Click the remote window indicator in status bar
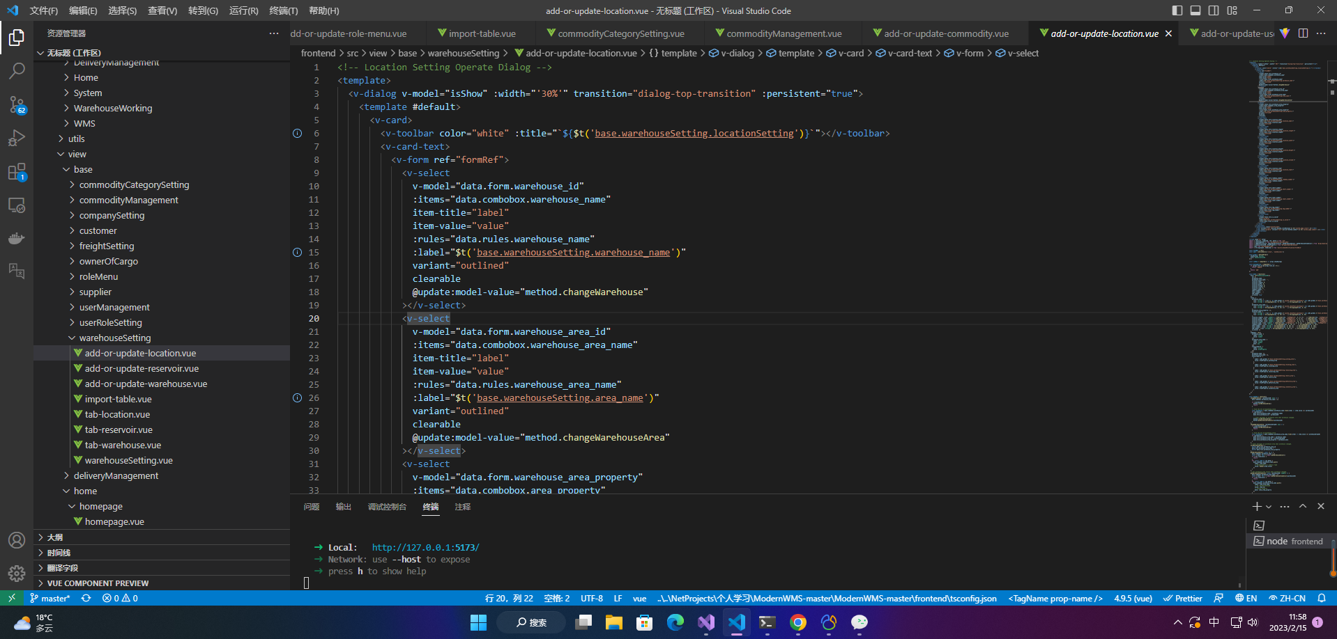Viewport: 1337px width, 639px height. pos(12,598)
